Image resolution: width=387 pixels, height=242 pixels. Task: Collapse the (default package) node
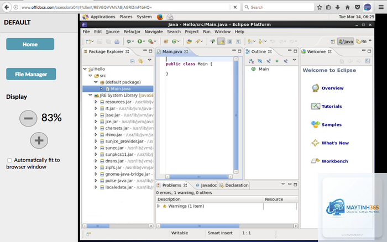[x=96, y=82]
